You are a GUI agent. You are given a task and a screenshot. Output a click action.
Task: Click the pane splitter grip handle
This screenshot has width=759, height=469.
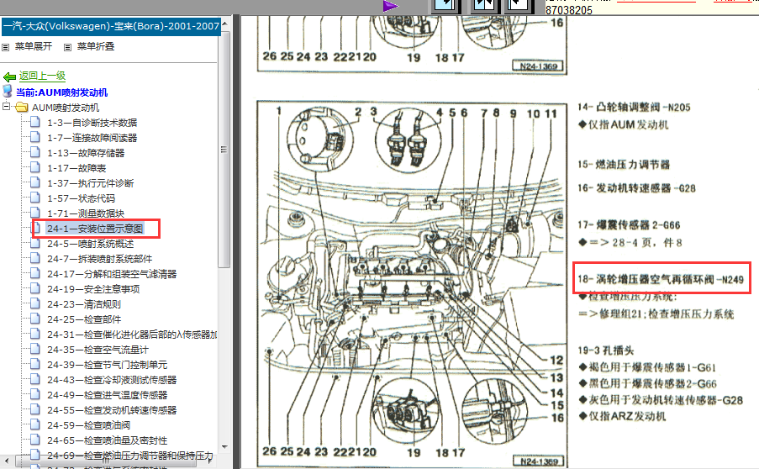pyautogui.click(x=224, y=150)
